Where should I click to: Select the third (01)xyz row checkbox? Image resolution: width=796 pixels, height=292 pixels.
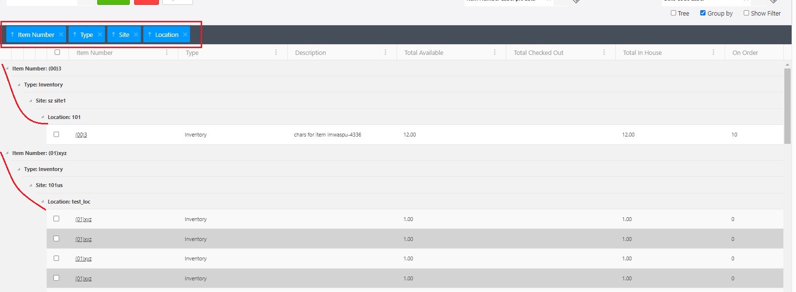[x=56, y=258]
